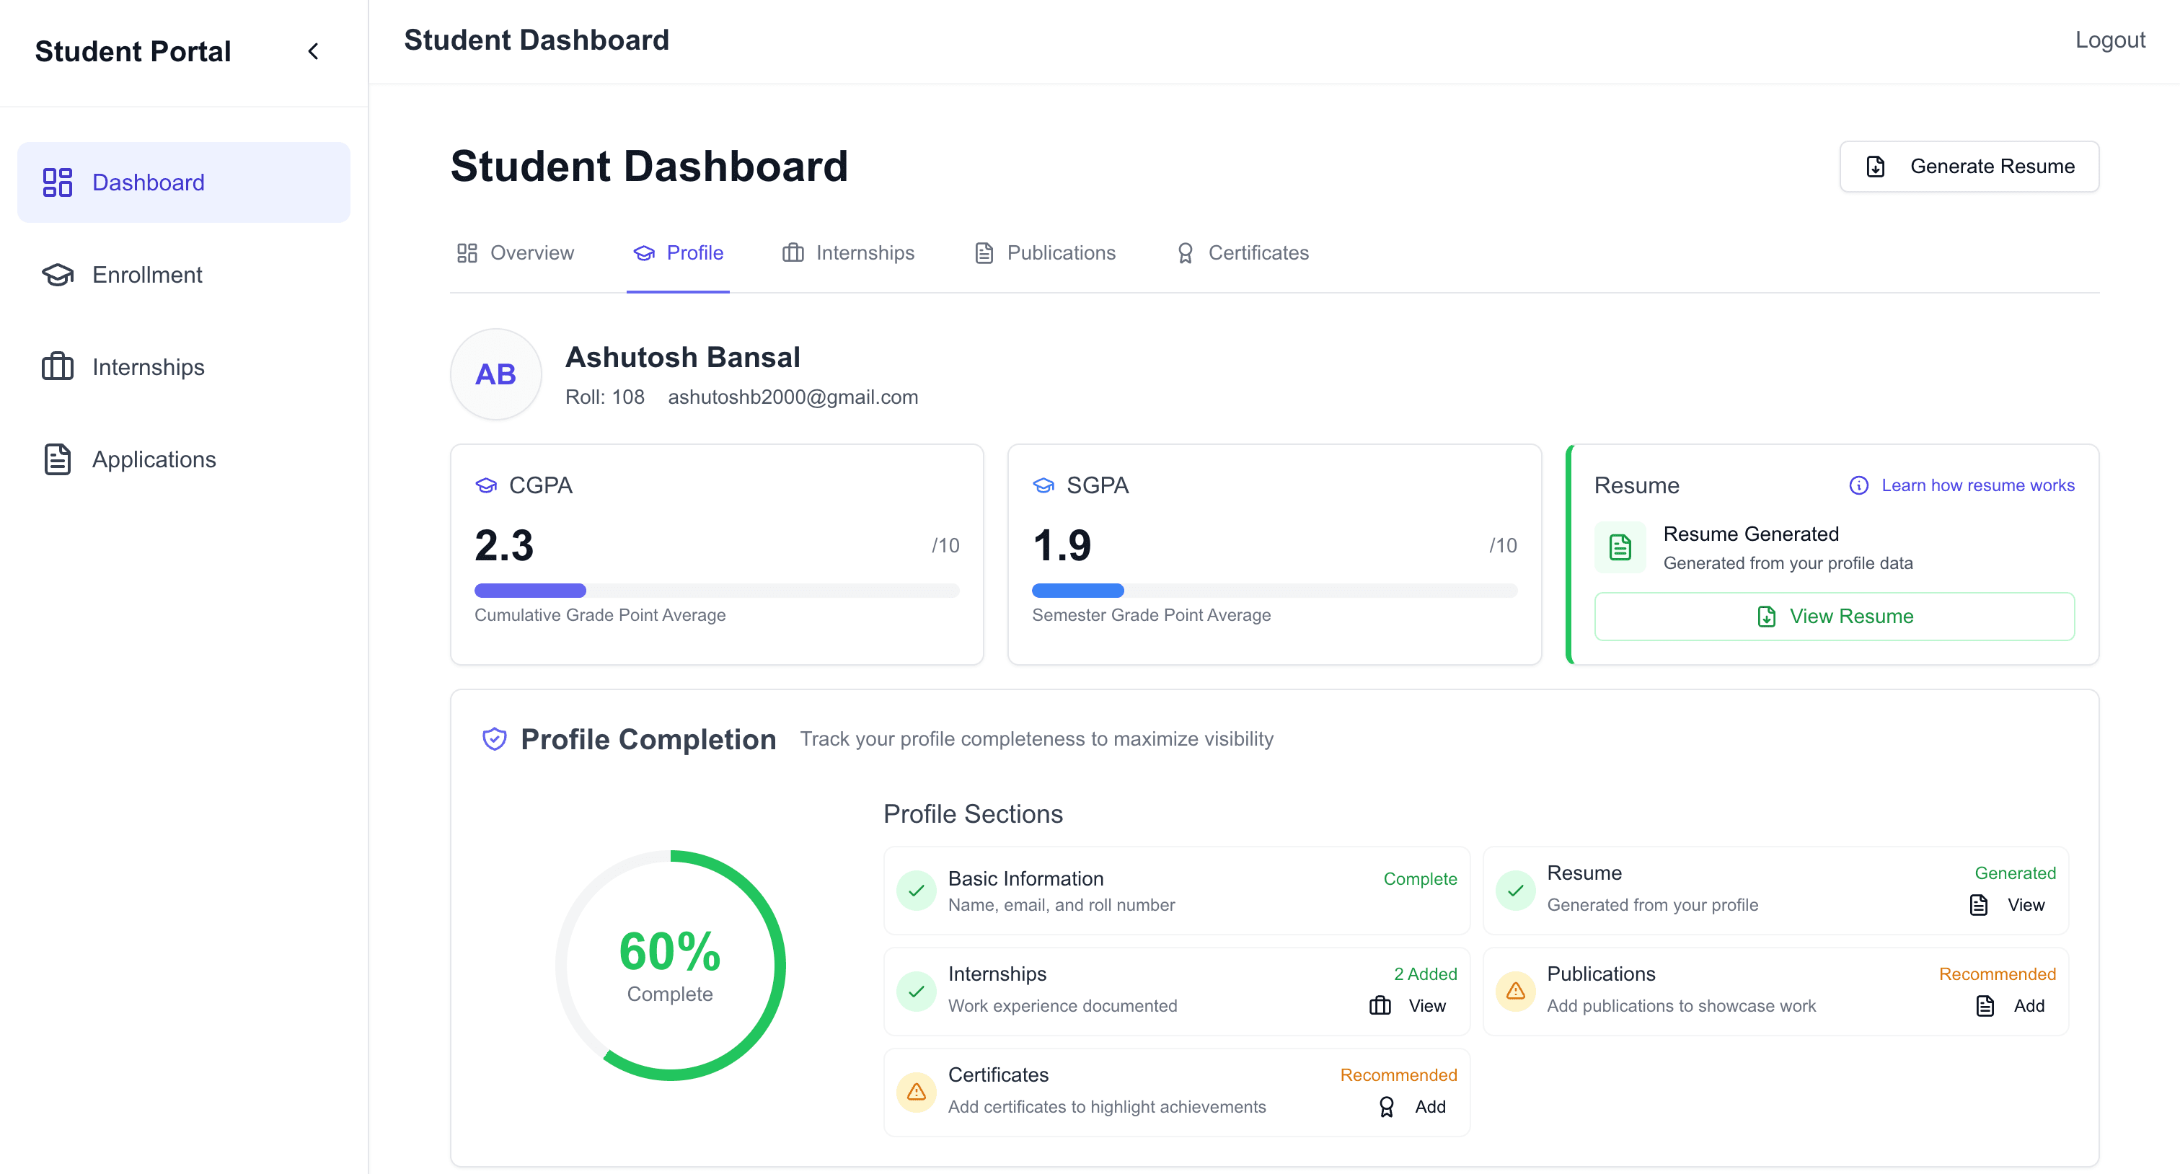Image resolution: width=2180 pixels, height=1174 pixels.
Task: Click the briefcase icon beside Internships View
Action: coord(1380,1007)
